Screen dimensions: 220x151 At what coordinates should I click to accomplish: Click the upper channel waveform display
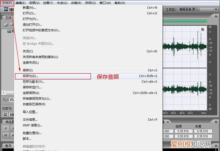185,47
